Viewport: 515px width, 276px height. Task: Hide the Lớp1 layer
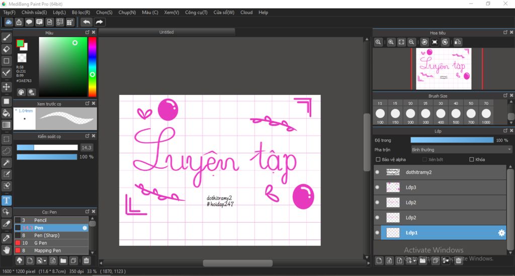pos(377,233)
